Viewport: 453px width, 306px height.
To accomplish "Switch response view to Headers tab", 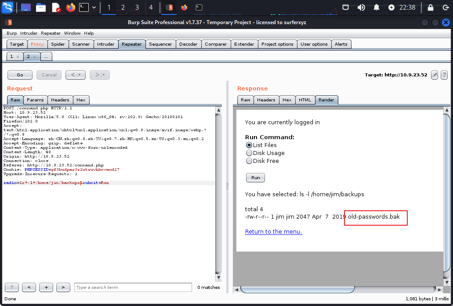I will pos(266,100).
